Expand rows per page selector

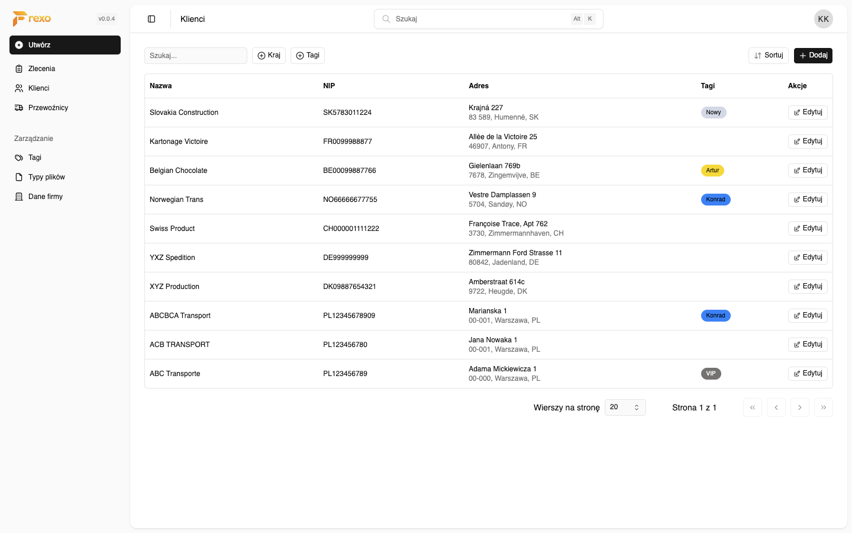point(625,407)
